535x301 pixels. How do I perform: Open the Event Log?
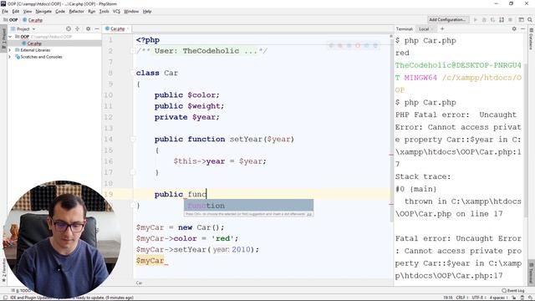pyautogui.click(x=512, y=290)
